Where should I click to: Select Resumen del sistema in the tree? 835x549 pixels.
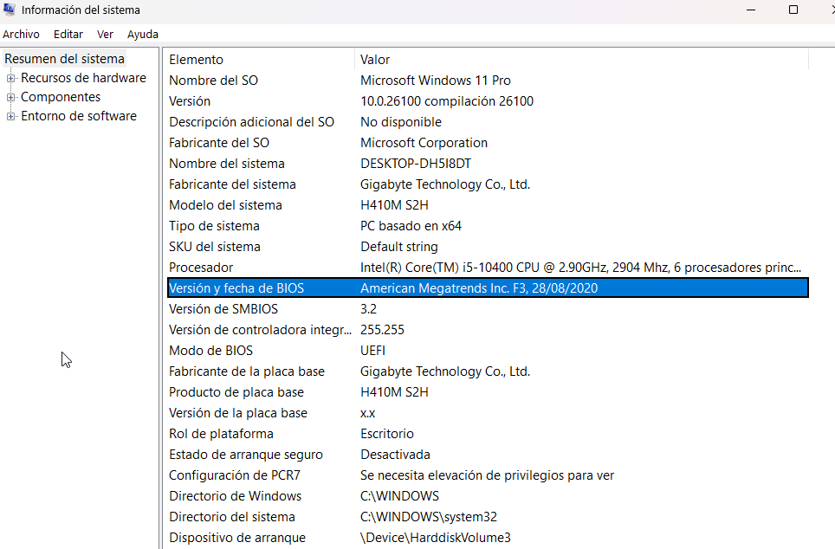coord(65,59)
